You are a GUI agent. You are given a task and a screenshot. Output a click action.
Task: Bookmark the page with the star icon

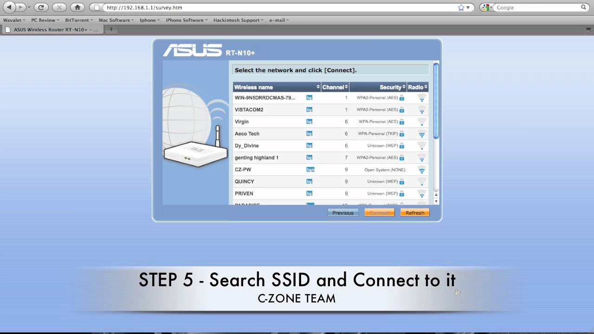[x=461, y=7]
